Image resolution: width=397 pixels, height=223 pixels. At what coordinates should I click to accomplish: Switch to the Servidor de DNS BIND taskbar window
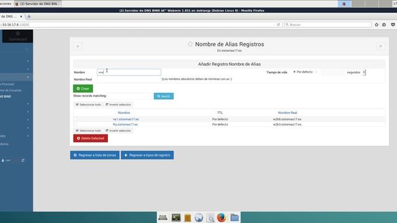pyautogui.click(x=38, y=4)
